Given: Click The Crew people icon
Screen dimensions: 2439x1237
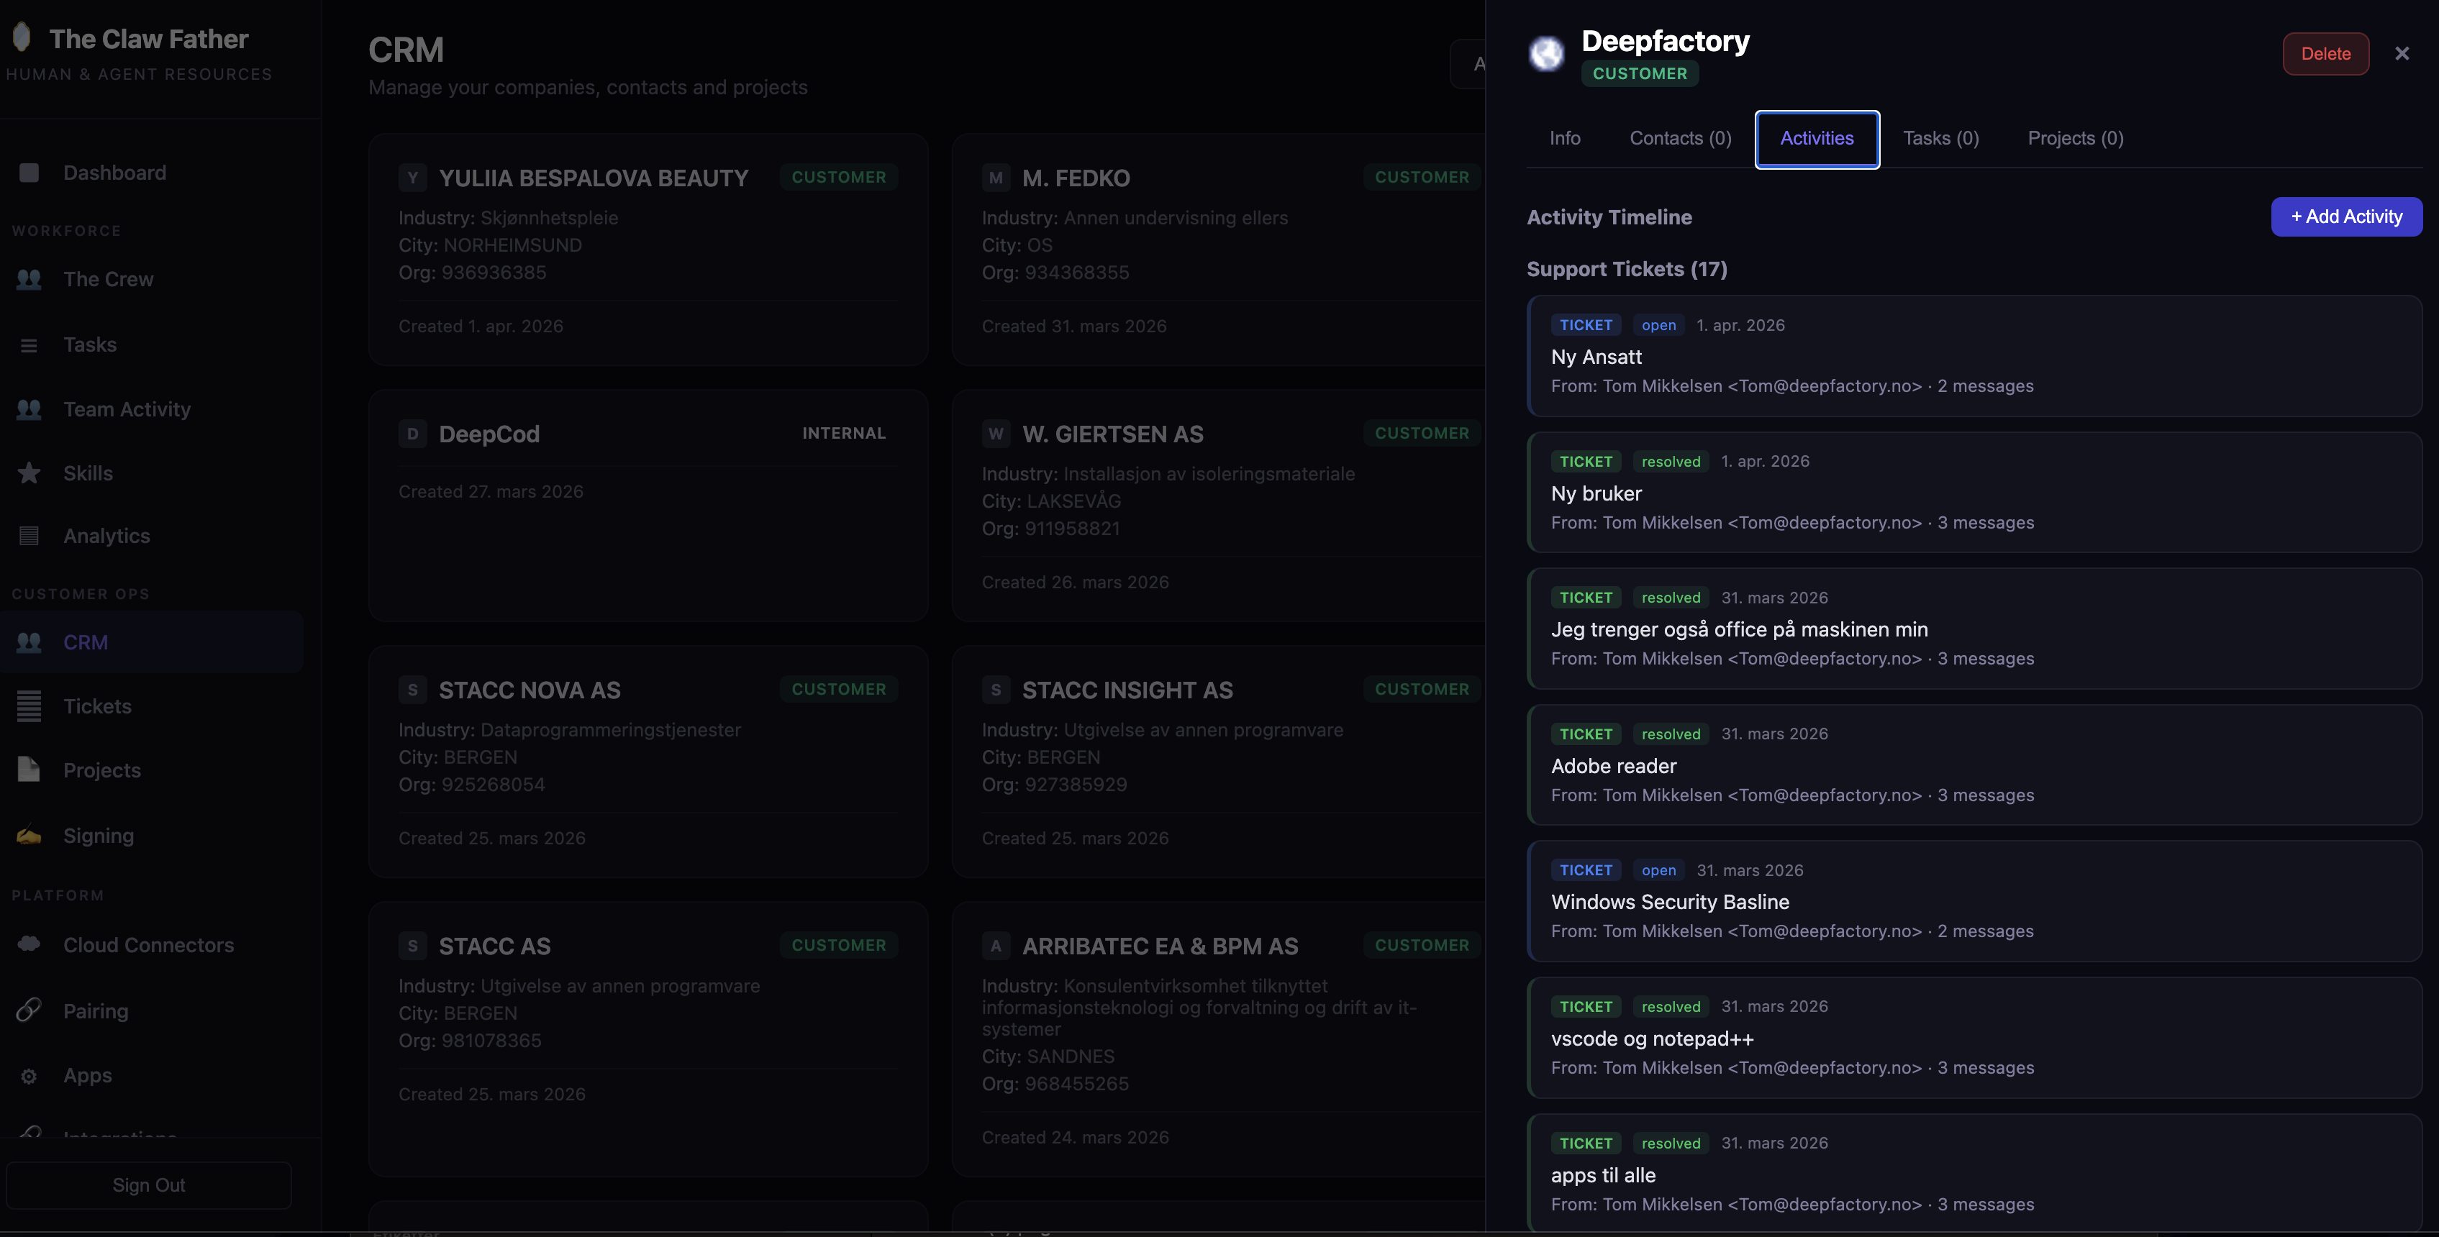Looking at the screenshot, I should (29, 279).
